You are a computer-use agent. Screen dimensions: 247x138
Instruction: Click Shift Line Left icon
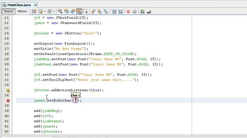pyautogui.click(x=114, y=11)
